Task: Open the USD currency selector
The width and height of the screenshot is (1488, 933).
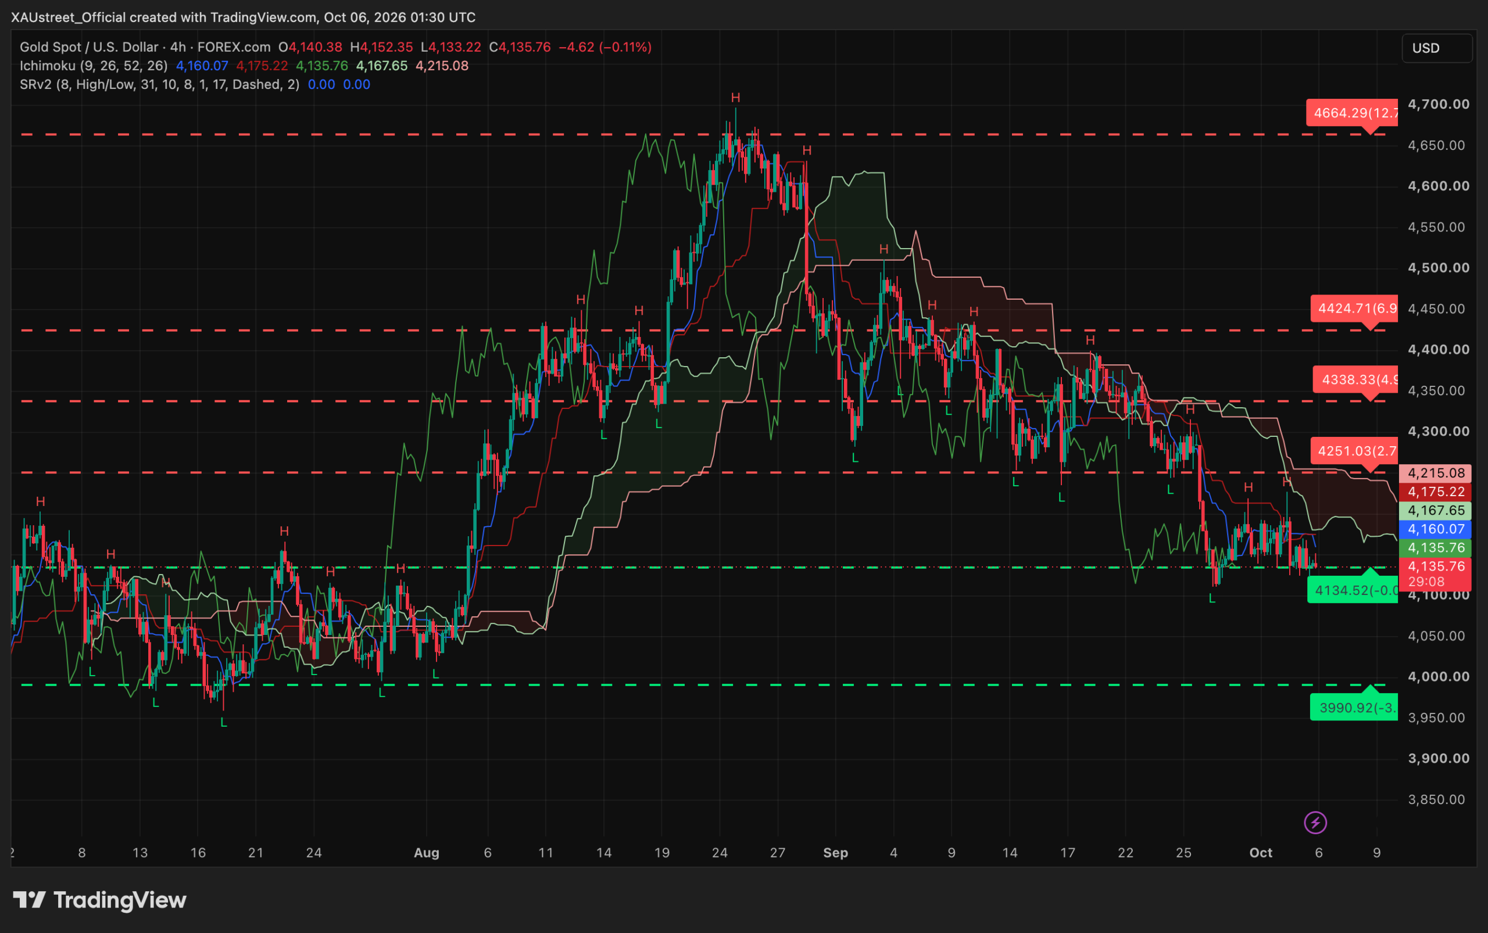Action: [x=1437, y=48]
